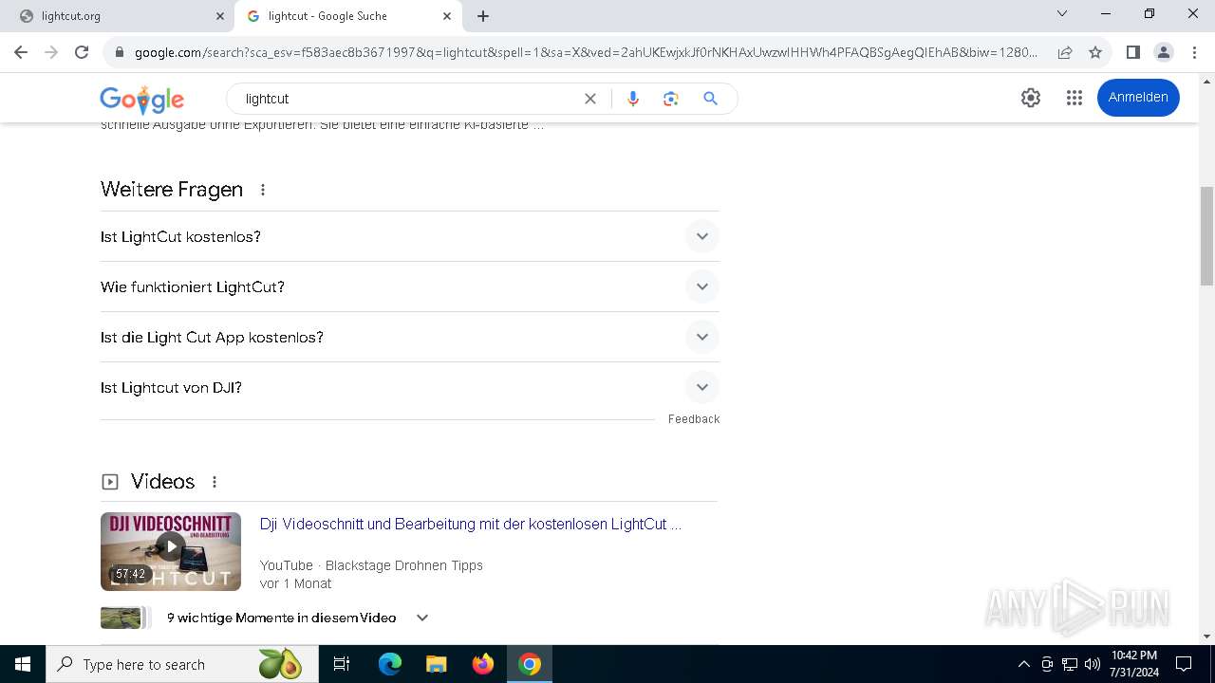Open volume control tray icon

coord(1093,664)
